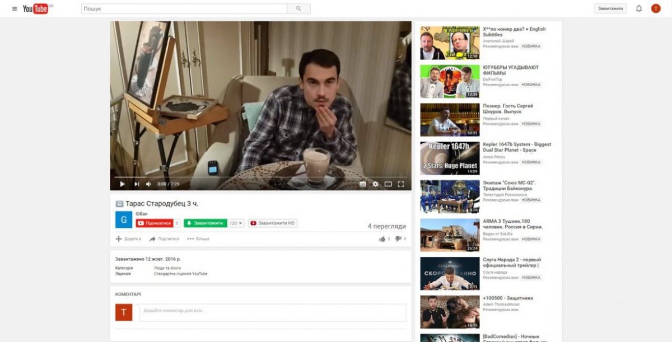Dislike the video with thumbs down
This screenshot has width=672, height=342.
pyautogui.click(x=398, y=239)
